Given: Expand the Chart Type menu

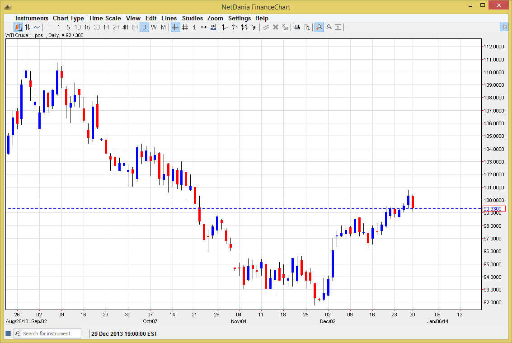Looking at the screenshot, I should 68,18.
